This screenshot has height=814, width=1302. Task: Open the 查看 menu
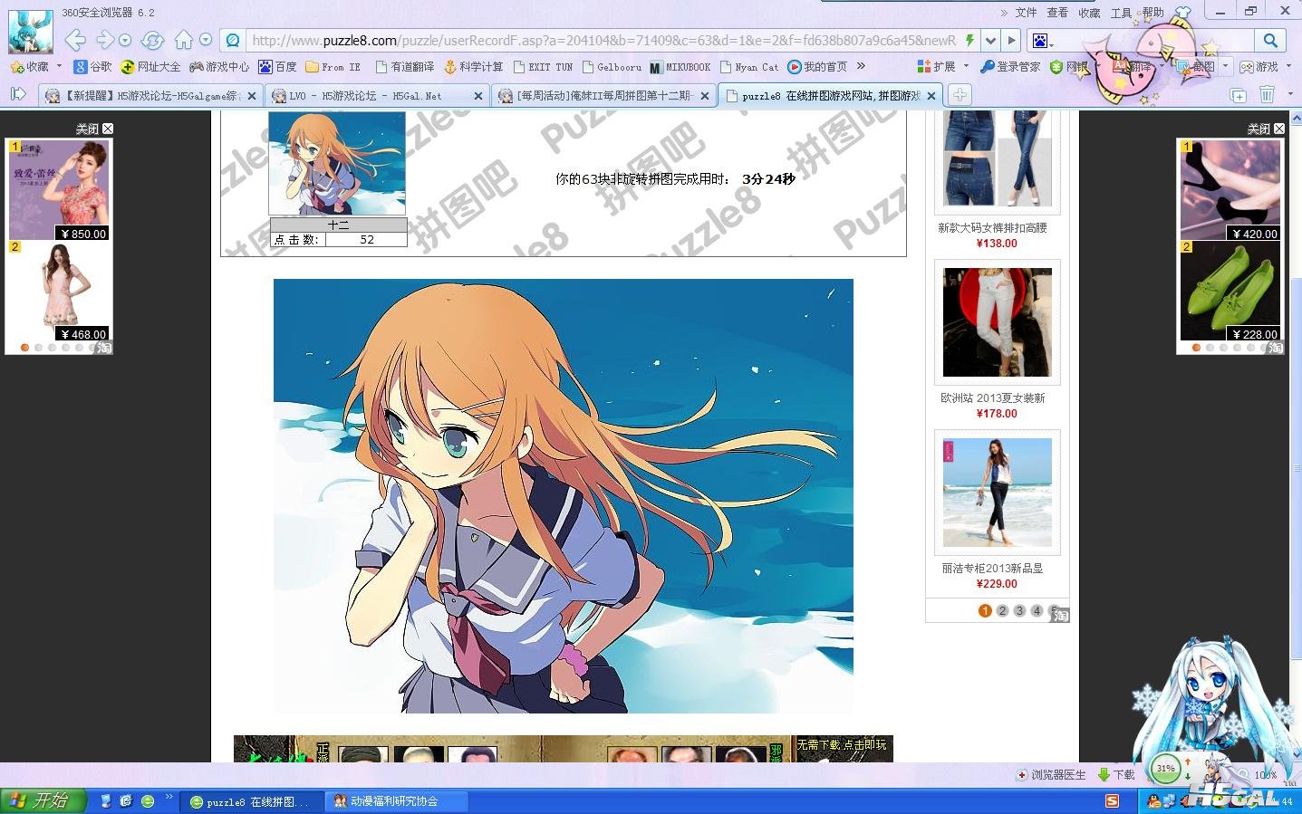coord(1057,13)
